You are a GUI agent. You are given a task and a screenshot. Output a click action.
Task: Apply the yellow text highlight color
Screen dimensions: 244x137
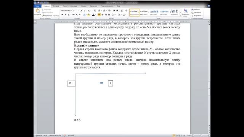click(x=88, y=15)
